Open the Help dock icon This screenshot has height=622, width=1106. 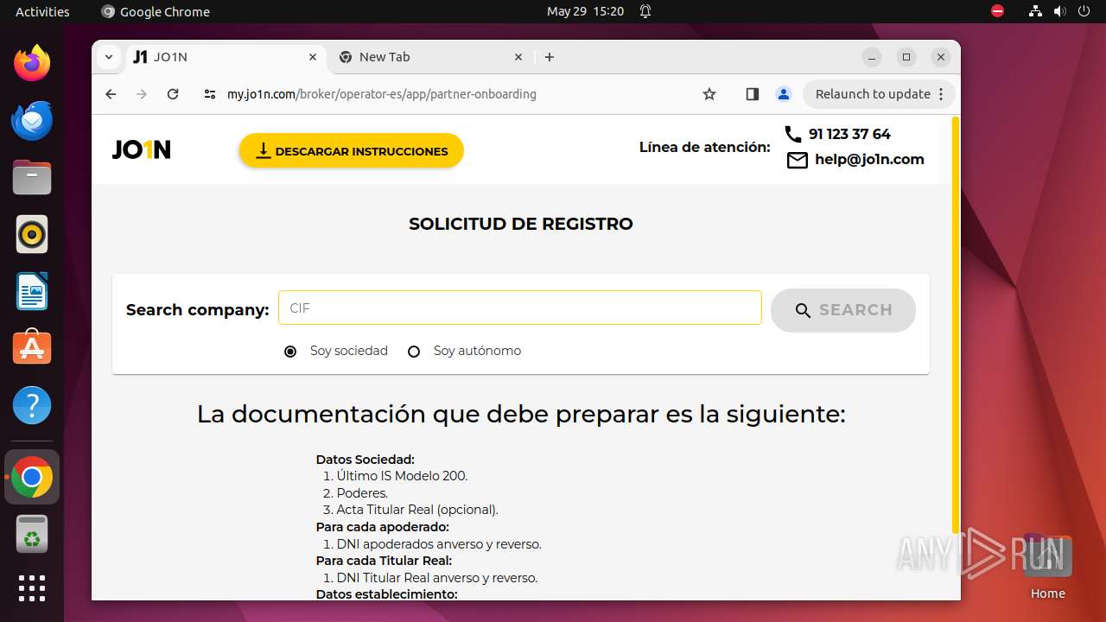pos(32,405)
